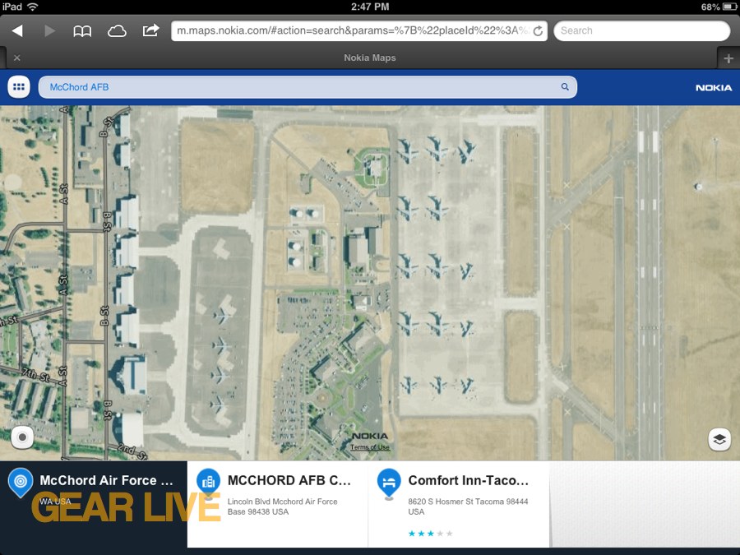Click the Safari URL address field

point(358,30)
